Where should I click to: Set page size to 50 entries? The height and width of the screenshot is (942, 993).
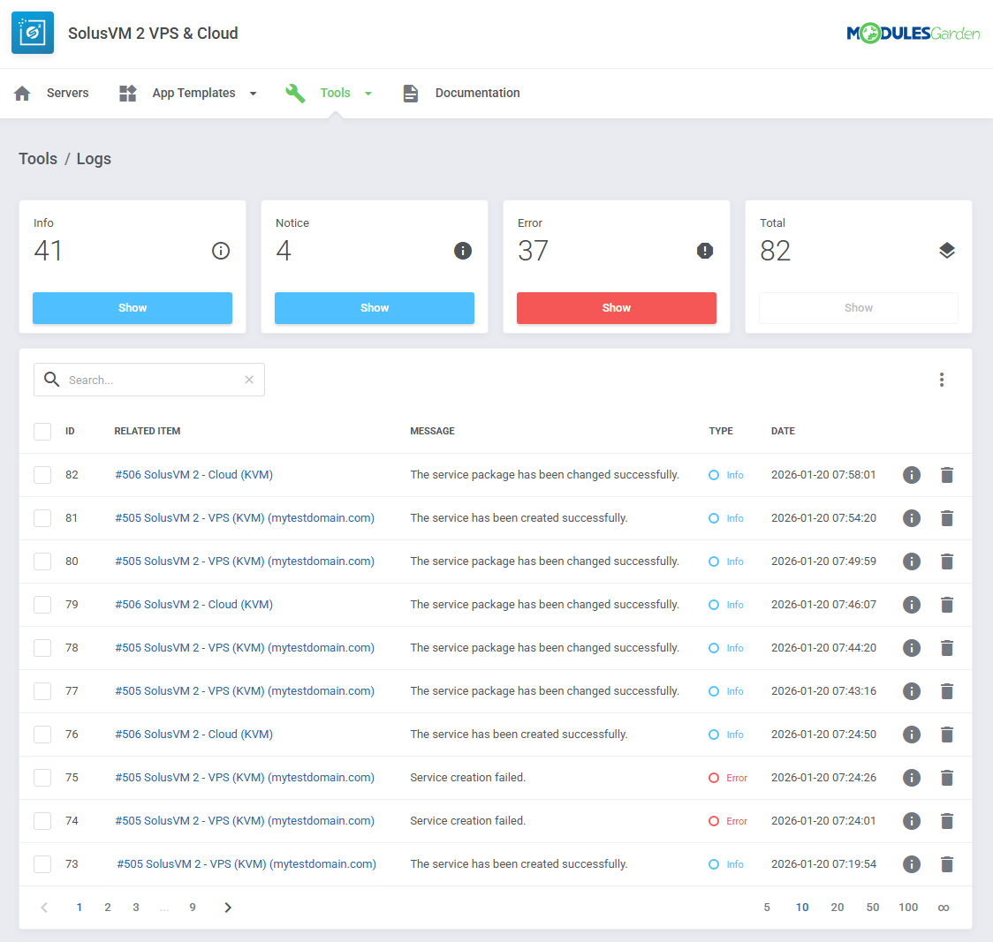(x=873, y=908)
